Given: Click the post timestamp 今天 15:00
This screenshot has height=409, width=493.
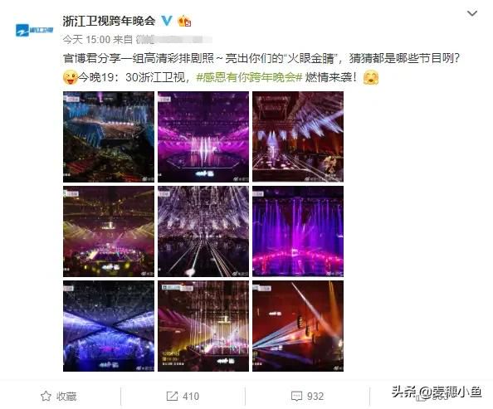Looking at the screenshot, I should 86,40.
